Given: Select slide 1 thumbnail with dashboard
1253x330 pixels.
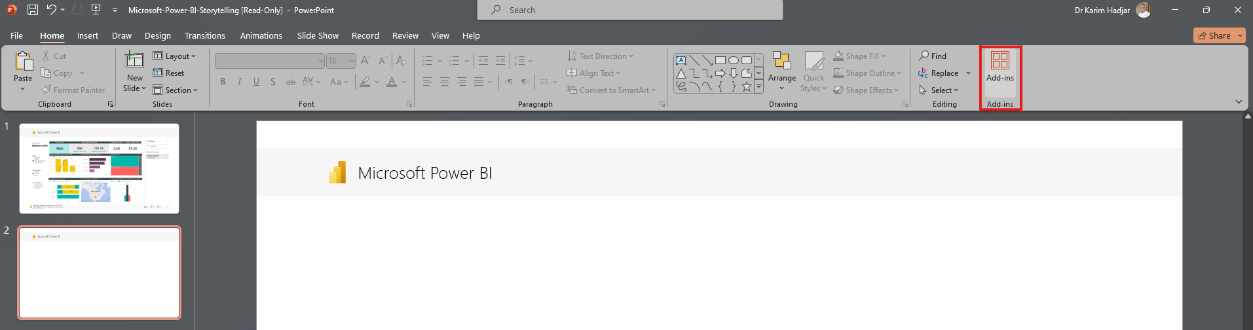Looking at the screenshot, I should [99, 168].
